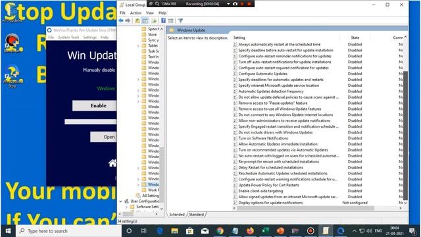Select 'Do not include drivers with Windows Updates'
This screenshot has width=421, height=237.
click(276, 132)
